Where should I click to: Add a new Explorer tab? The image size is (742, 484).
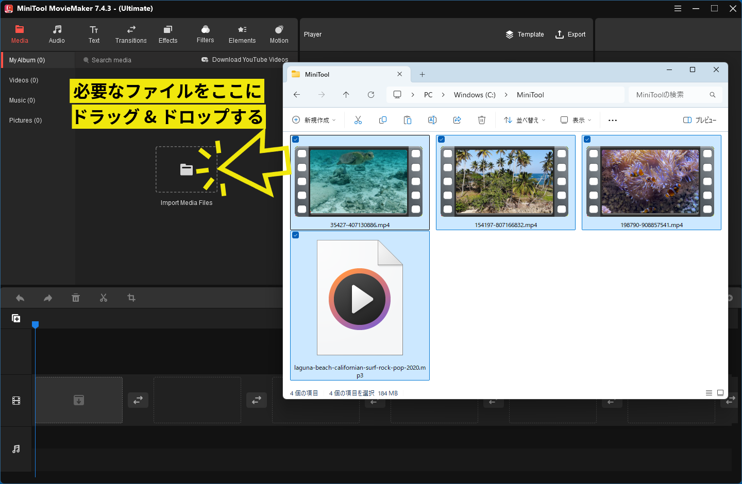click(x=422, y=74)
